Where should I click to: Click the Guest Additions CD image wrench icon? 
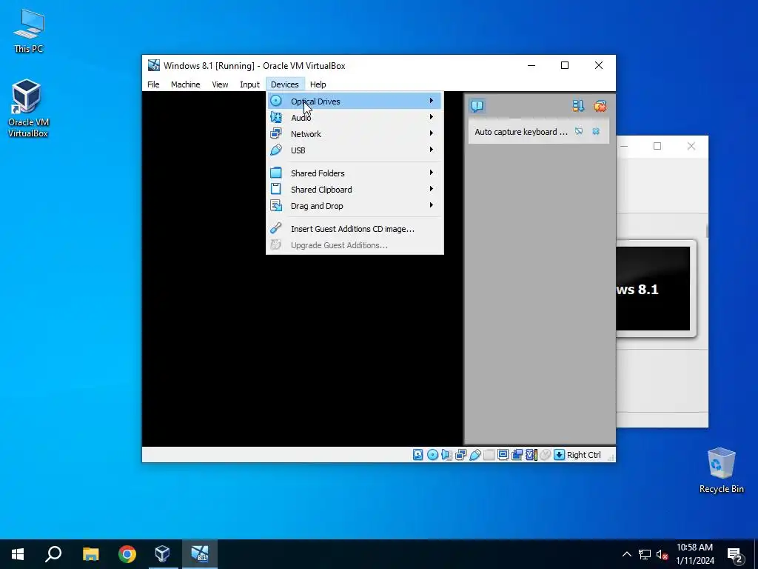point(276,228)
